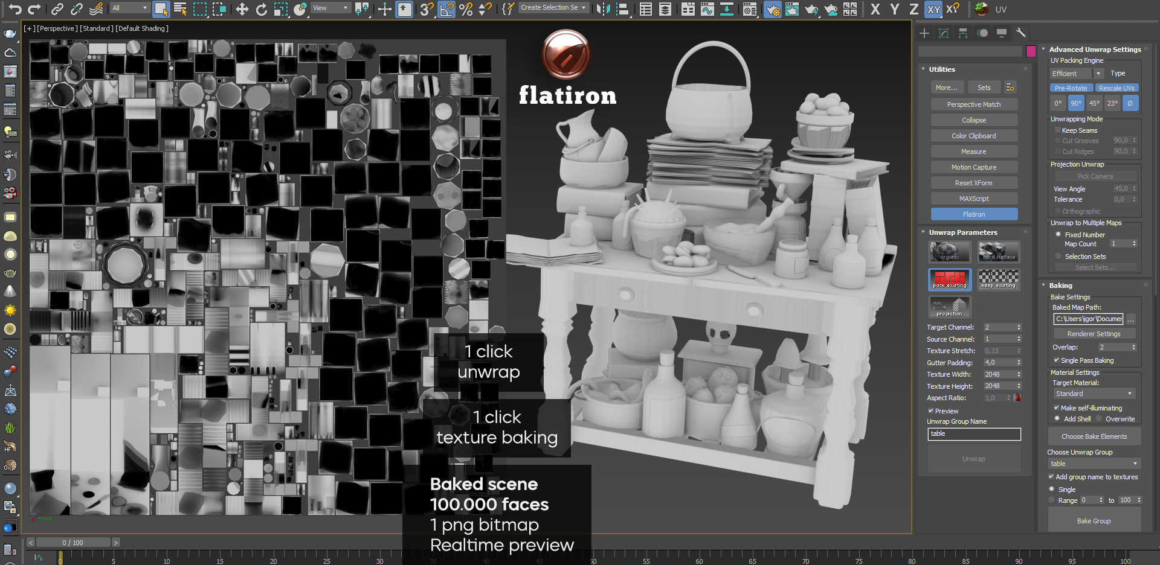
Task: Toggle the Pre-Rotate button
Action: click(1071, 88)
